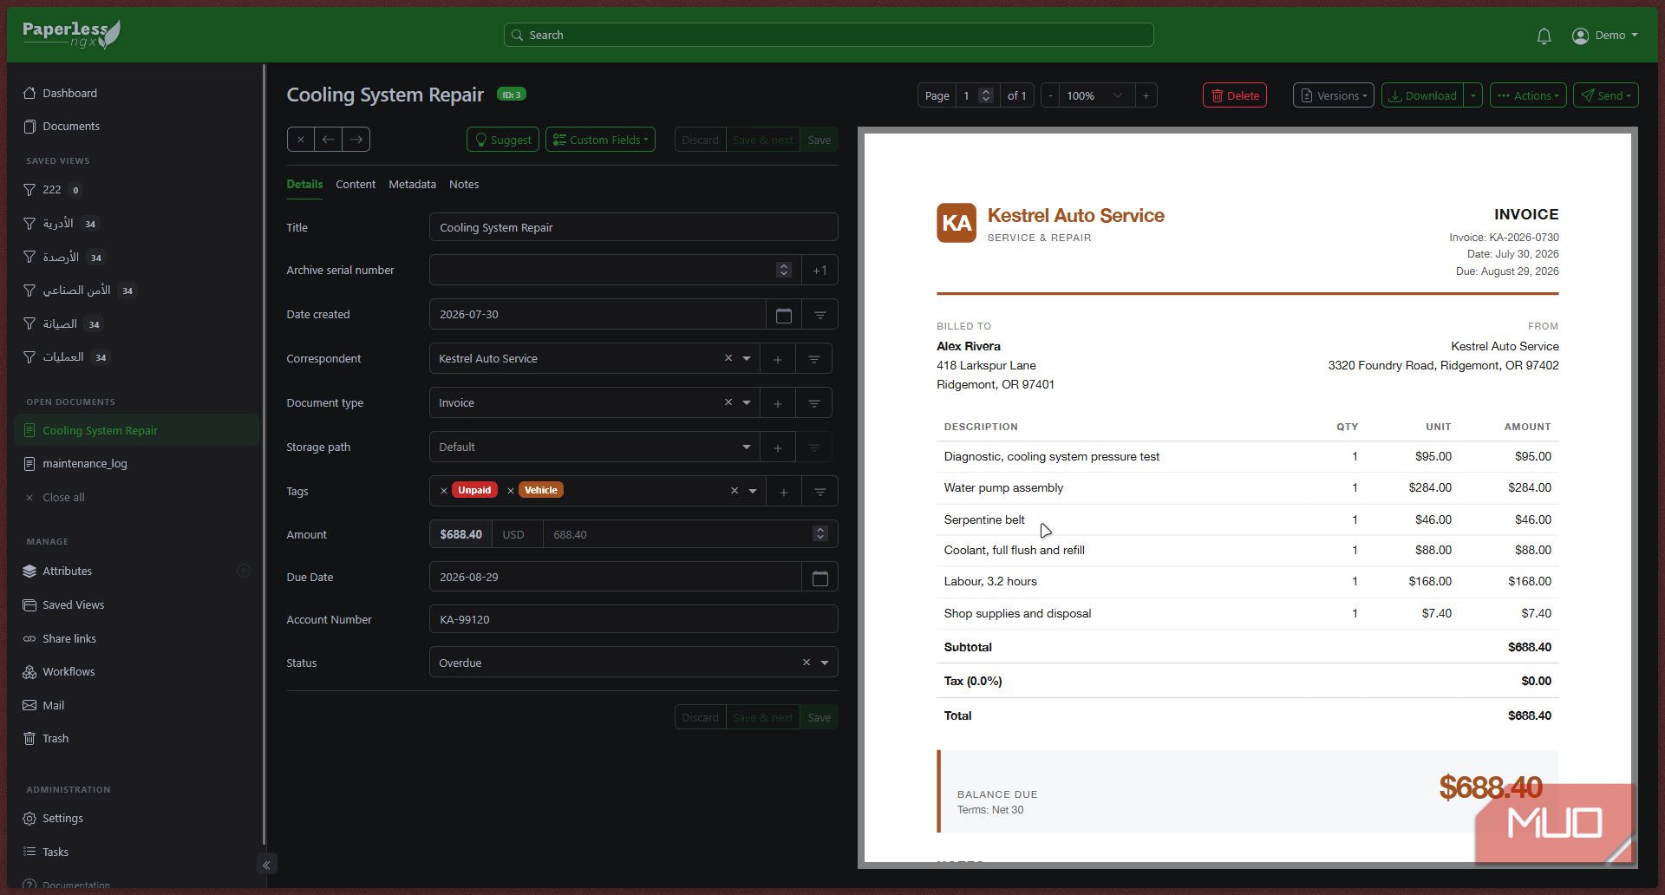Open Due Date calendar picker

(819, 578)
